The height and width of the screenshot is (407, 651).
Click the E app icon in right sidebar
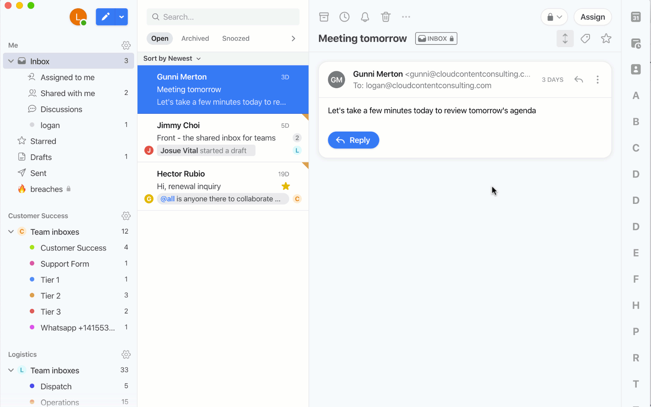tap(636, 253)
